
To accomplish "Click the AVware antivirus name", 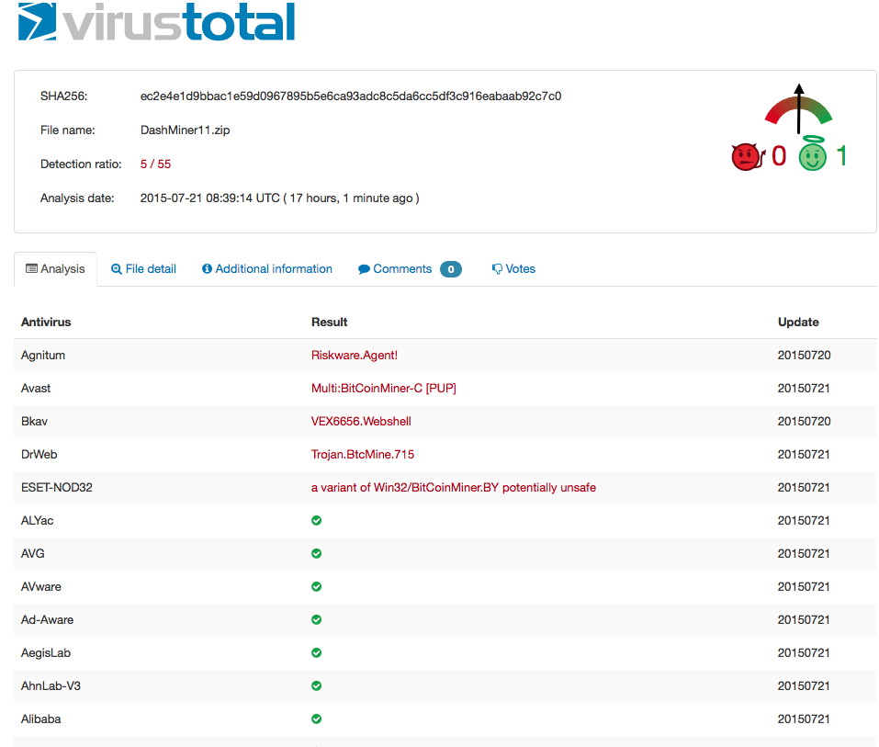I will click(x=41, y=587).
